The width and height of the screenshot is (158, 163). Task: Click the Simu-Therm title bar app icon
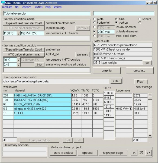tap(3, 3)
